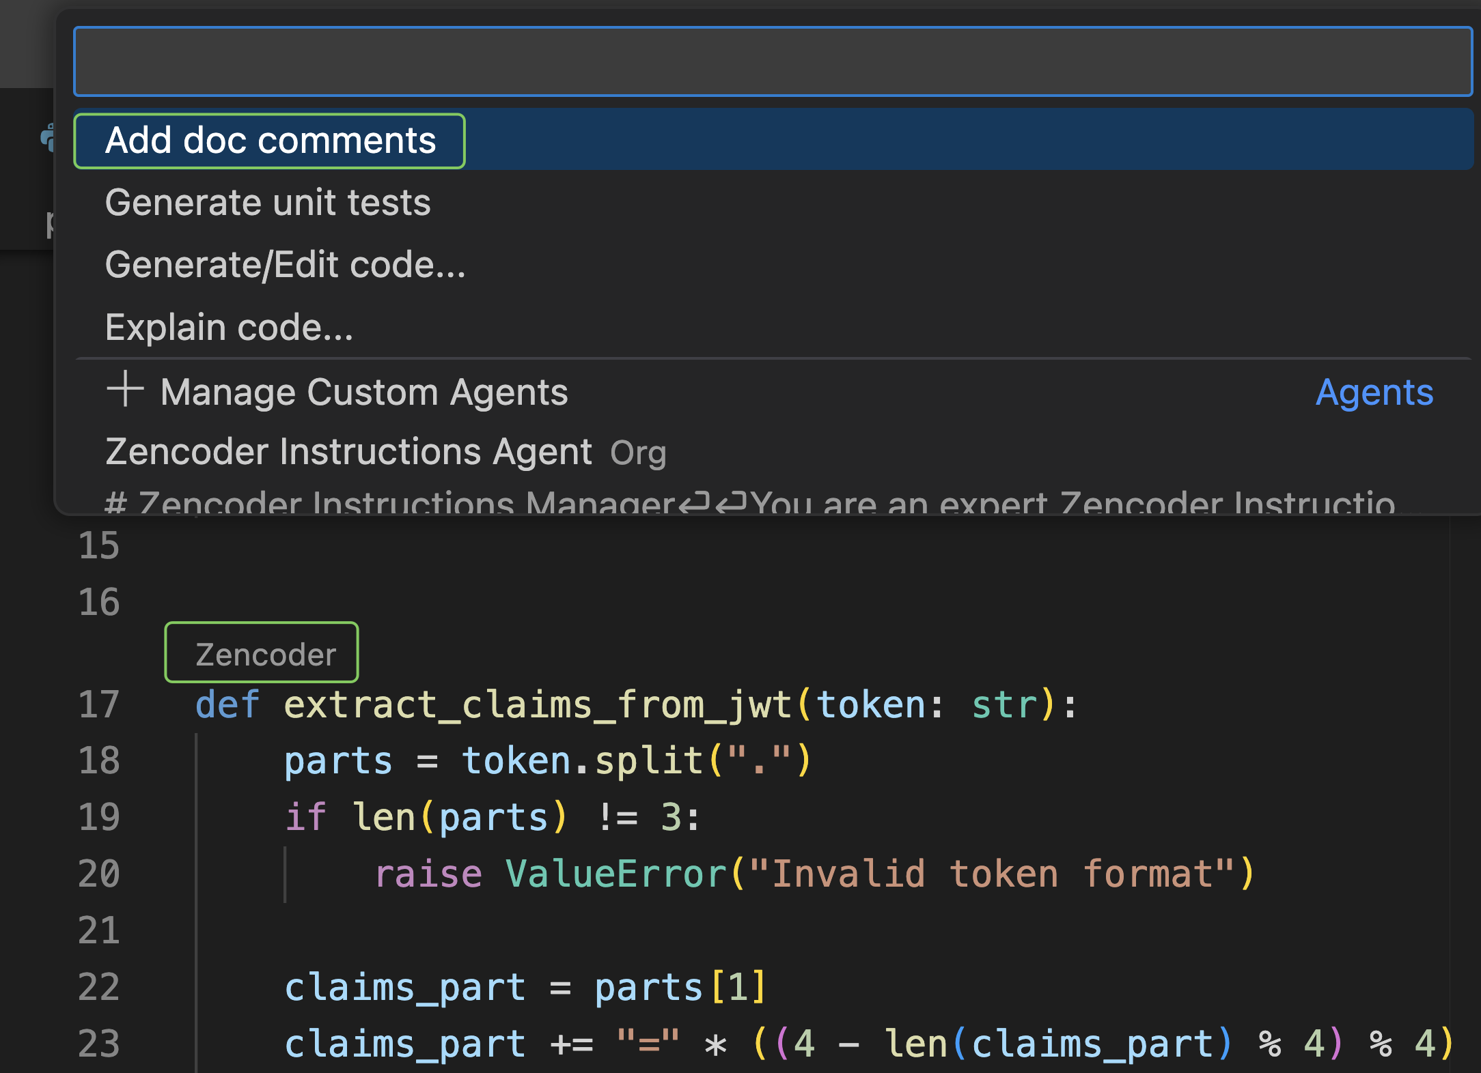1481x1073 pixels.
Task: Choose Generate unit tests option
Action: point(773,203)
